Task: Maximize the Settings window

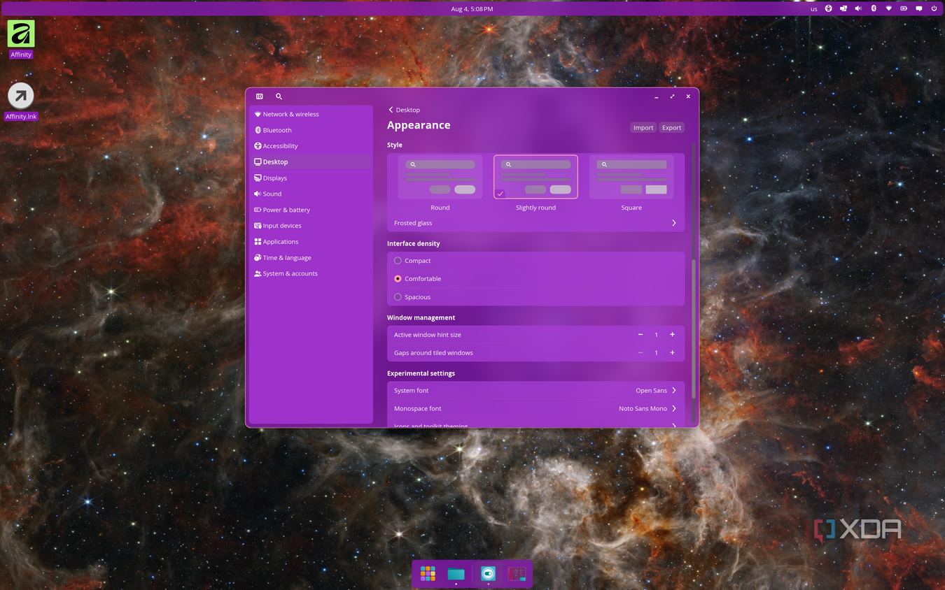Action: tap(672, 96)
